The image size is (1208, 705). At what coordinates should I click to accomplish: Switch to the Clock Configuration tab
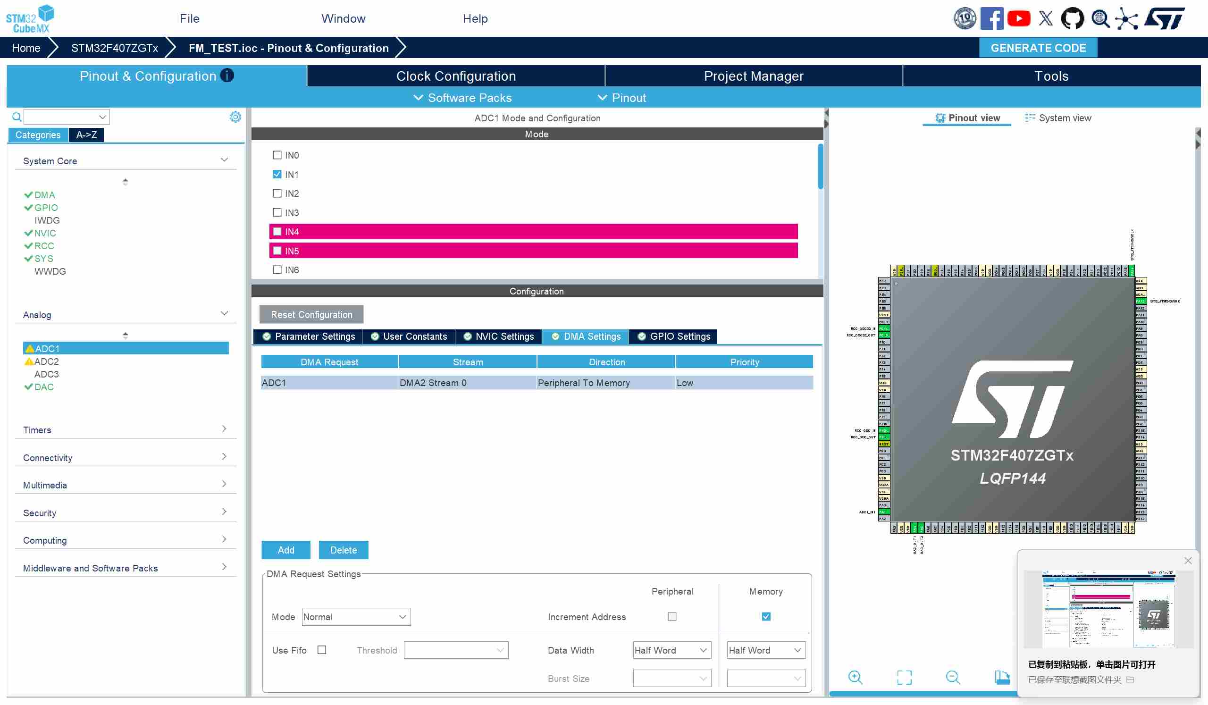455,76
